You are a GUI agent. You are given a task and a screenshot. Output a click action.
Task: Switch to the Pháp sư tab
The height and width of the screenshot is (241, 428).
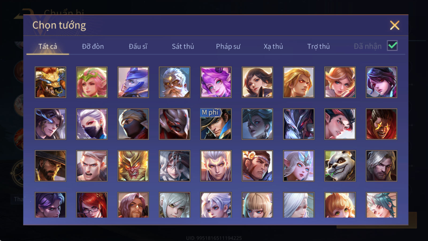click(228, 46)
